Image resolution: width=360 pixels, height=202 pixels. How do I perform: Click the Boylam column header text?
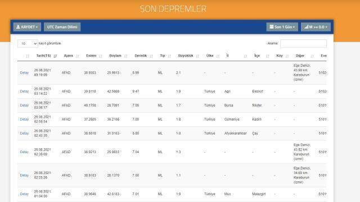click(x=115, y=56)
